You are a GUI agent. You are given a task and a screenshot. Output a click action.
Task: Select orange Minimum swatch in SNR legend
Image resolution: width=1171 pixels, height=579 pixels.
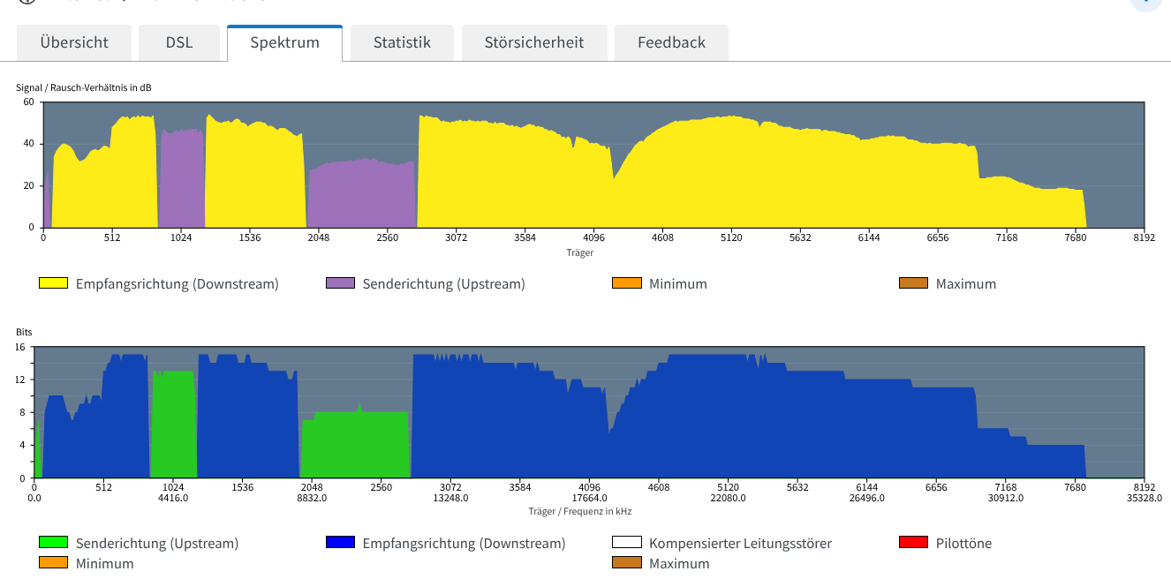click(626, 283)
